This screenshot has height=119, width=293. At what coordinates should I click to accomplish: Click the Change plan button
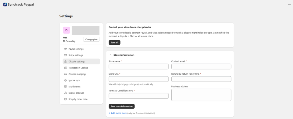click(x=91, y=39)
